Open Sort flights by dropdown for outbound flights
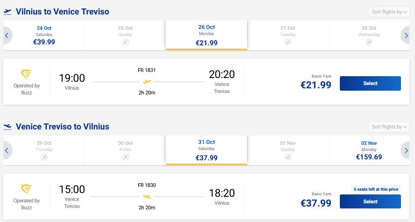The image size is (415, 222). point(389,12)
